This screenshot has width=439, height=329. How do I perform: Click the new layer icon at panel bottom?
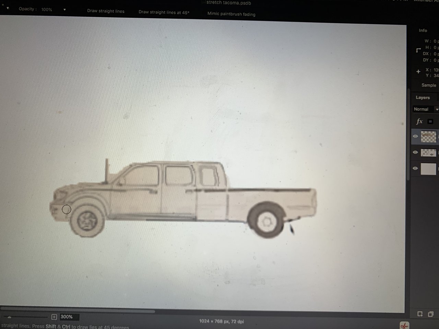coord(420,314)
